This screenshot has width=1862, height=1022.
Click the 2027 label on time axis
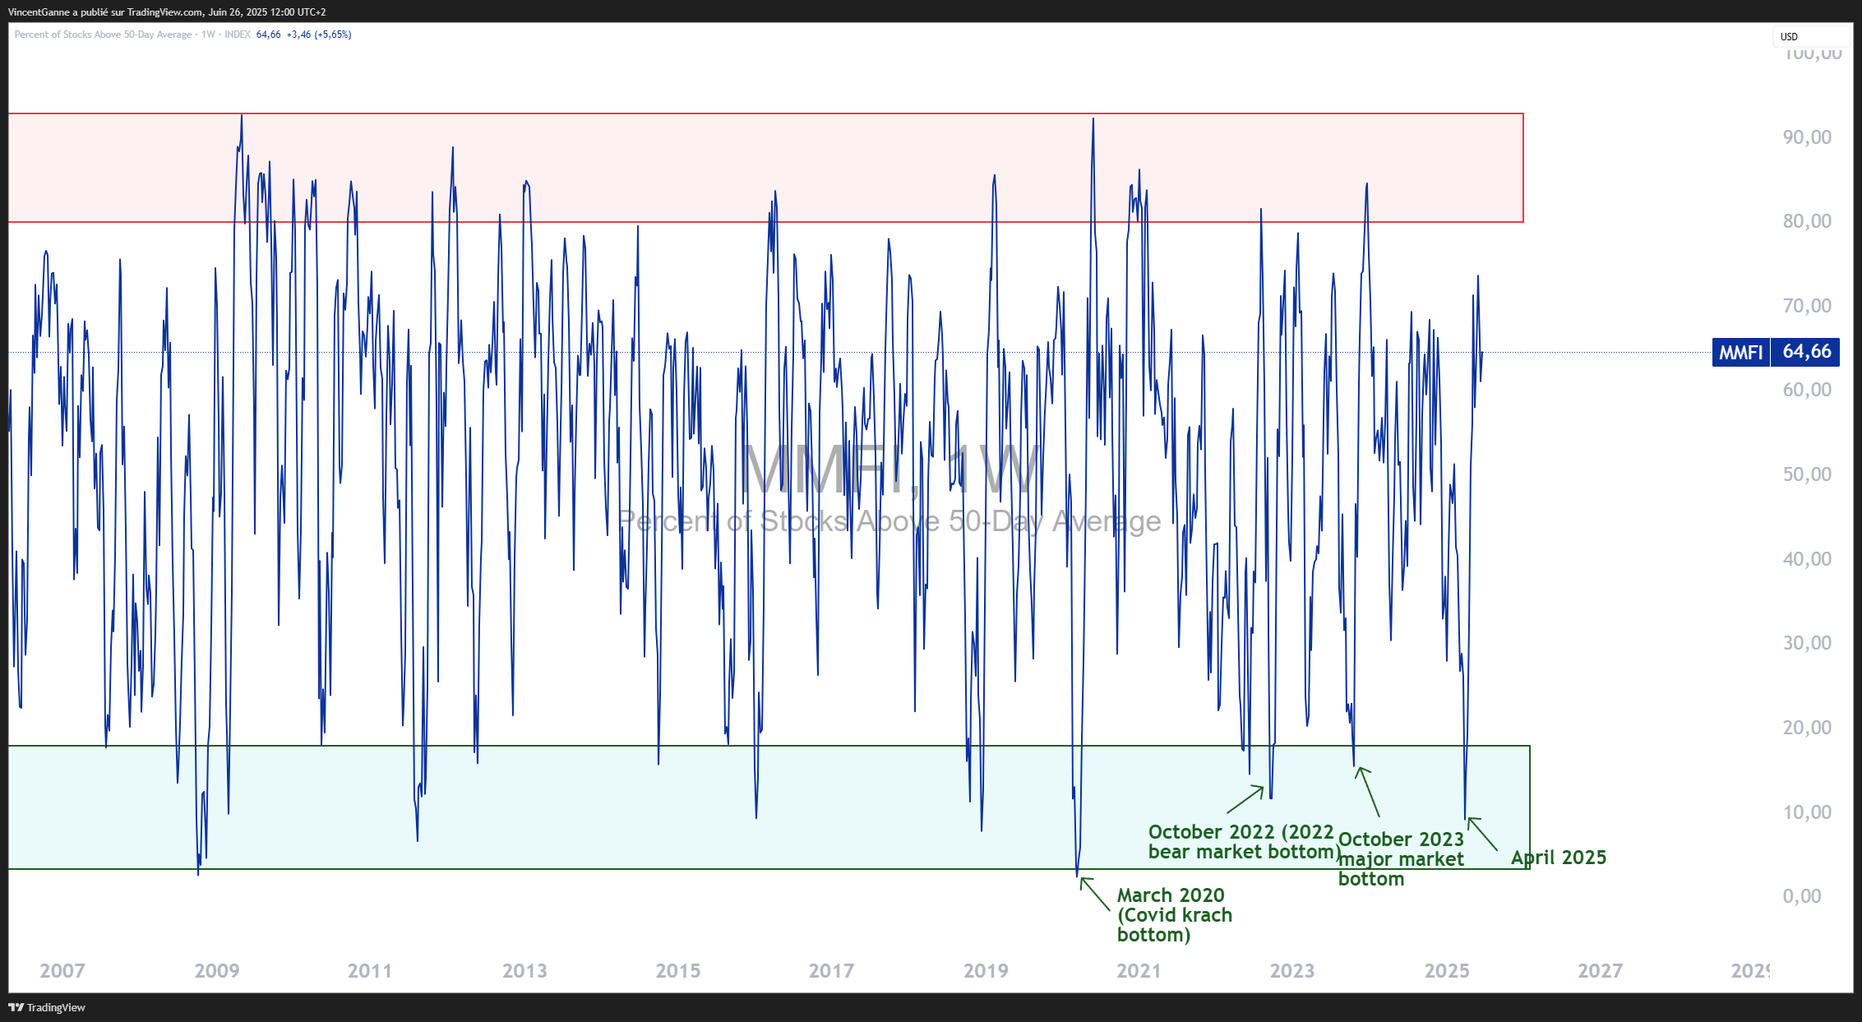[x=1600, y=971]
